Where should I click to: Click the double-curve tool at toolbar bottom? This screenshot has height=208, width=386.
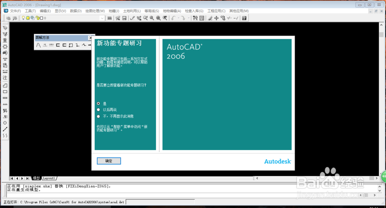tap(5, 135)
